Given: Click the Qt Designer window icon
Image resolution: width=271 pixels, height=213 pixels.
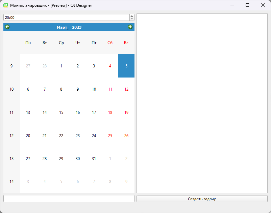Looking at the screenshot, I should 6,5.
